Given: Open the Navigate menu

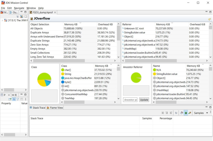Looking at the screenshot, I should click(x=19, y=8).
